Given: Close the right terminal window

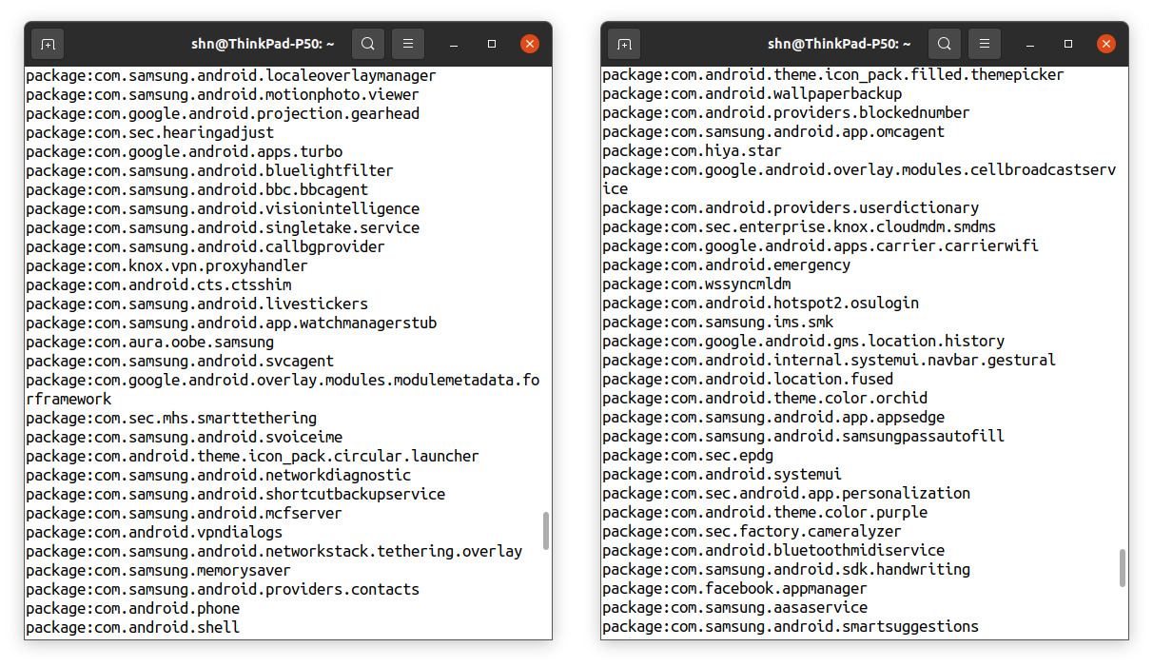Looking at the screenshot, I should (x=1106, y=44).
